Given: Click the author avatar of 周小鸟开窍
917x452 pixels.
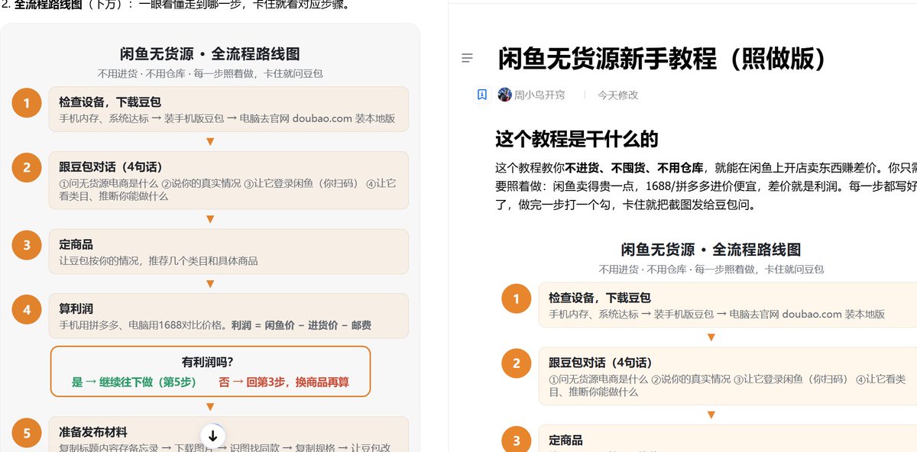Looking at the screenshot, I should (x=504, y=95).
